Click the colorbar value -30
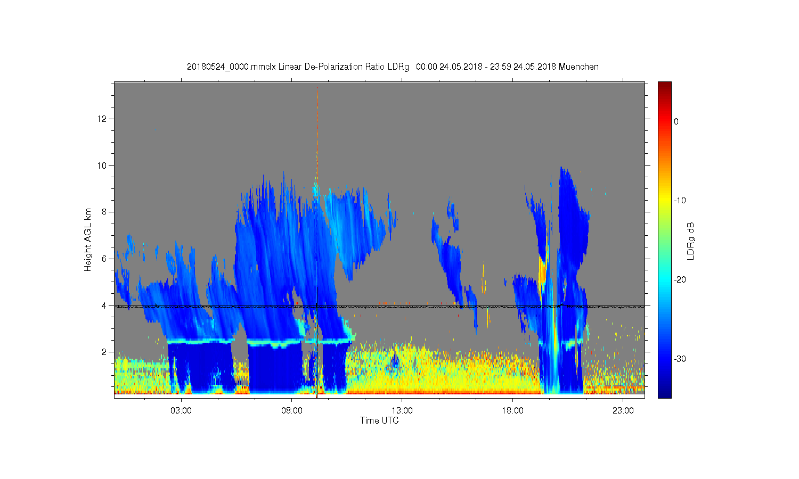This screenshot has height=479, width=799. click(x=680, y=359)
